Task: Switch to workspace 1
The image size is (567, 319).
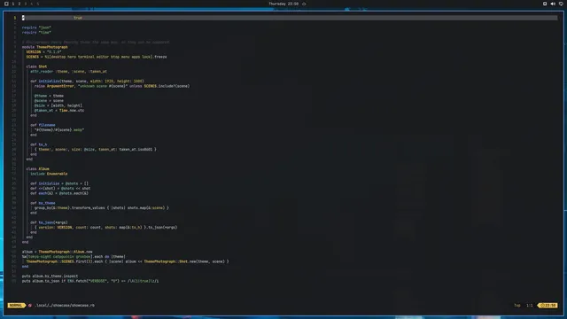Action: [x=13, y=4]
